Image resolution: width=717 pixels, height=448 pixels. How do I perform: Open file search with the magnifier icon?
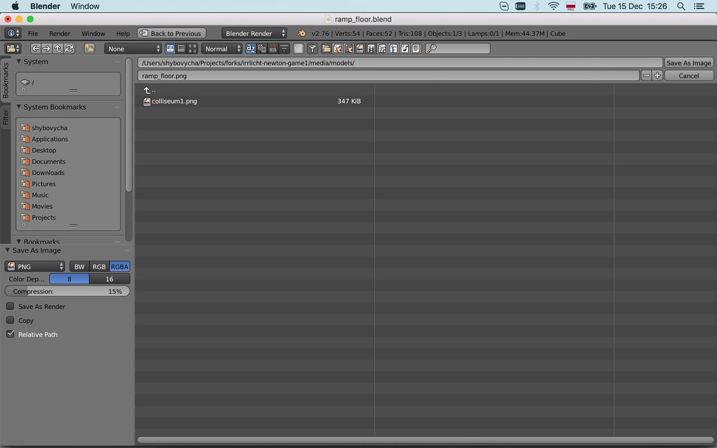click(431, 48)
